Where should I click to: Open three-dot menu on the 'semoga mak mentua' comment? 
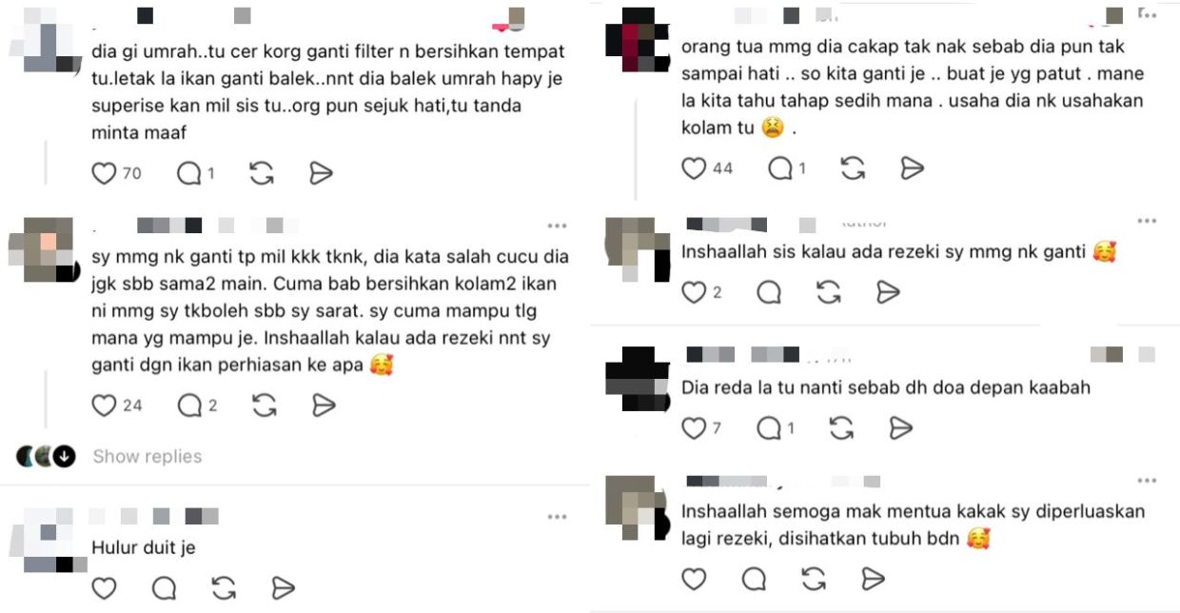click(x=1147, y=481)
